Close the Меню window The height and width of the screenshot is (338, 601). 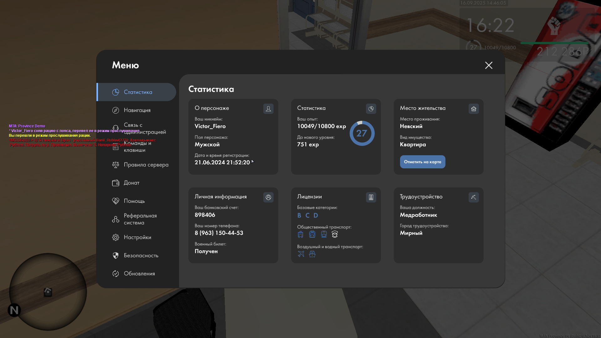[x=489, y=65]
